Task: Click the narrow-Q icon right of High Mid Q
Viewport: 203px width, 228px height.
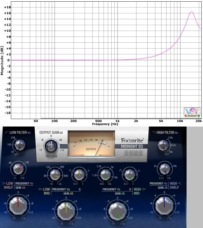Action: click(x=139, y=170)
